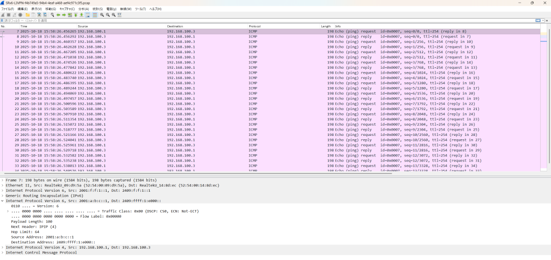Expand the Traffic Class field node
Image resolution: width=551 pixels, height=260 pixels.
[7, 211]
